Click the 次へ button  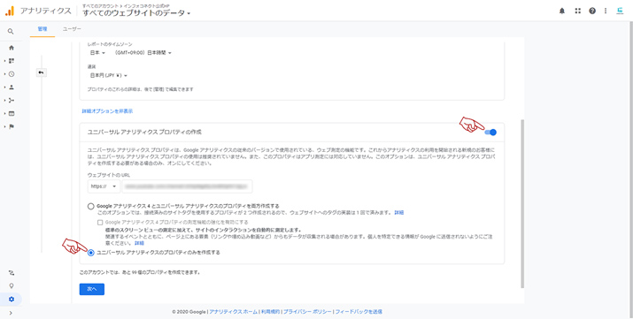coord(92,289)
